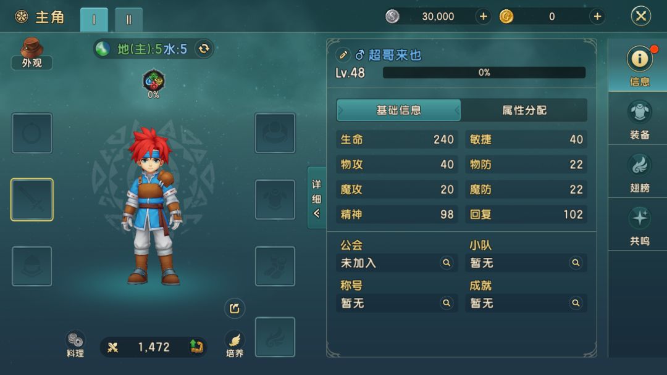Click the element swap refresh icon
Viewport: 667px width, 375px height.
coord(204,49)
